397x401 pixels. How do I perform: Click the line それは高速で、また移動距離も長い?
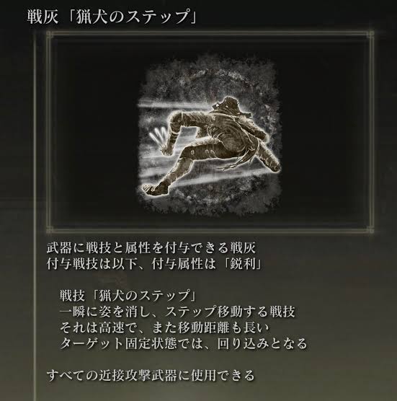coord(164,327)
